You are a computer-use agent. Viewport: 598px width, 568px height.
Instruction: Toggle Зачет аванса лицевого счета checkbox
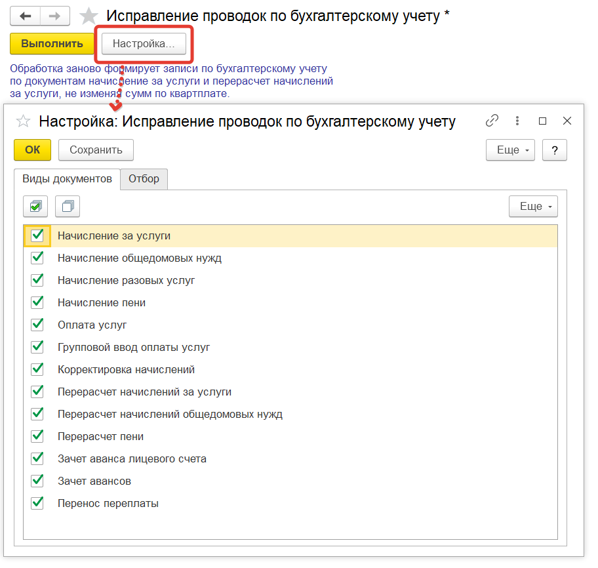(37, 458)
